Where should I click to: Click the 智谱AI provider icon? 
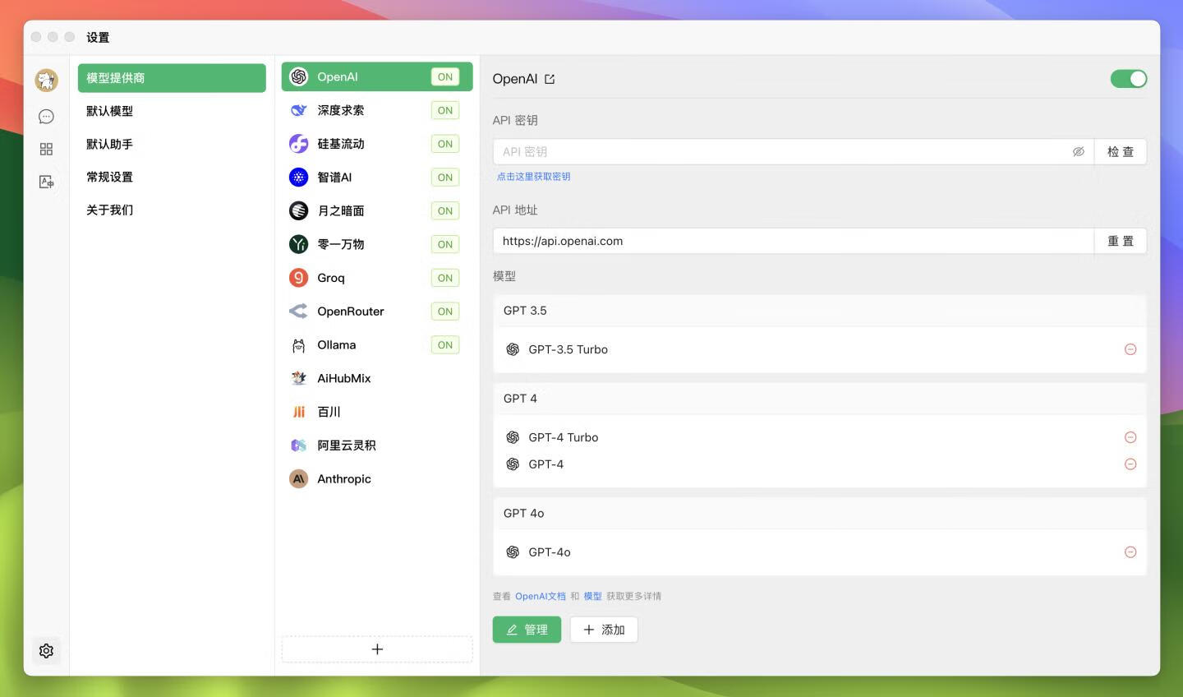pos(299,177)
